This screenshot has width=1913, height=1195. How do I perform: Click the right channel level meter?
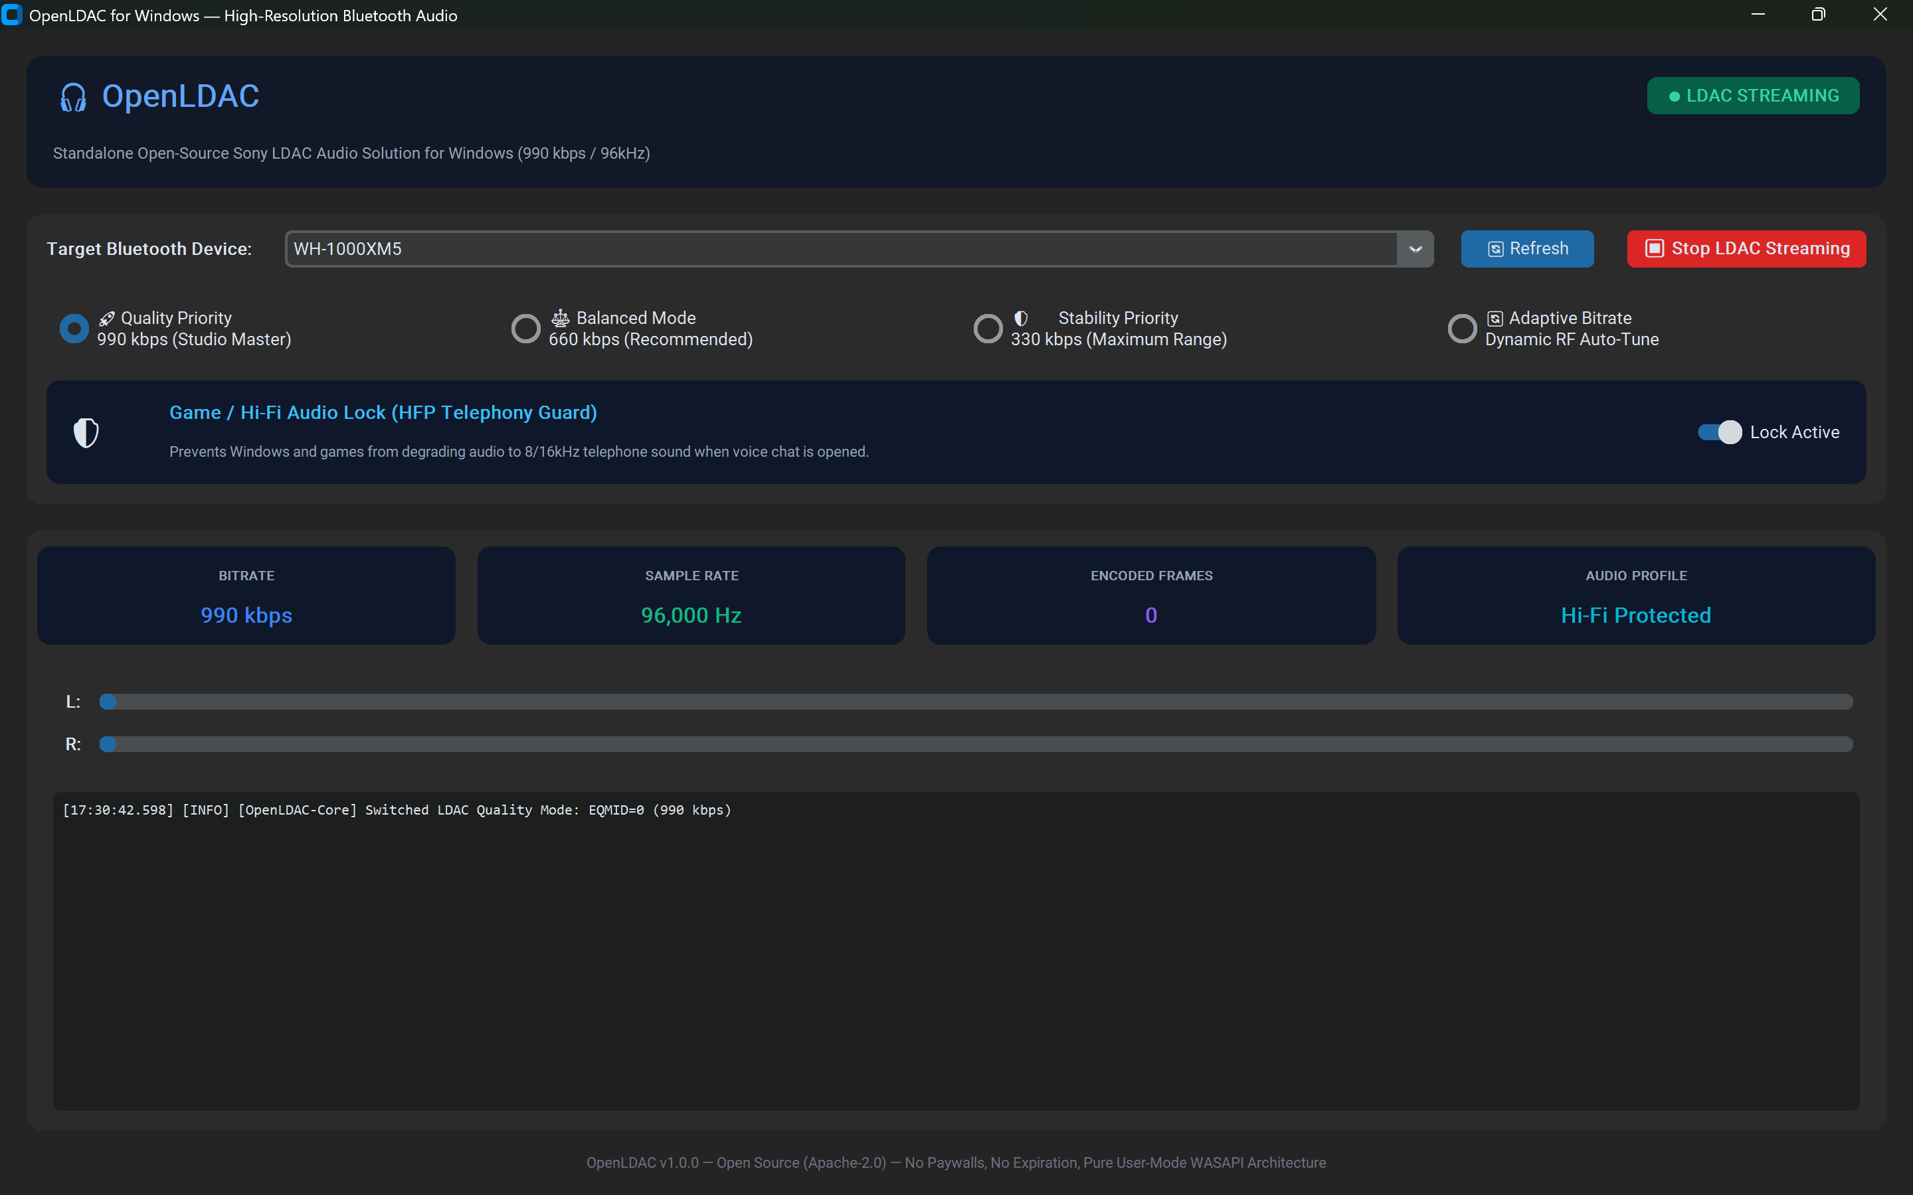[x=976, y=744]
